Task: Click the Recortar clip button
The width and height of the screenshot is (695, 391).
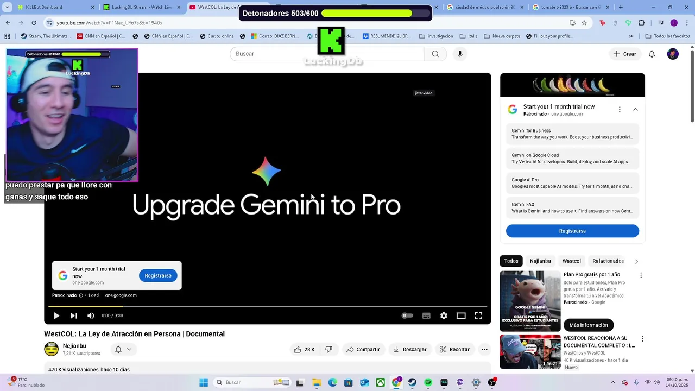Action: (x=454, y=349)
